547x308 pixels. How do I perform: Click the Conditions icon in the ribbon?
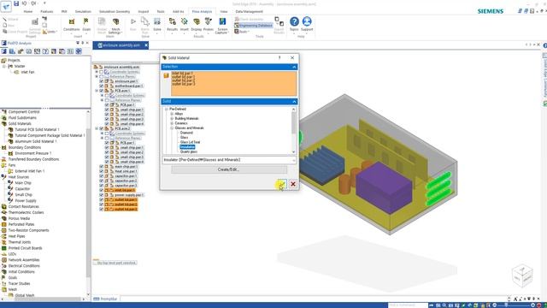(x=72, y=21)
